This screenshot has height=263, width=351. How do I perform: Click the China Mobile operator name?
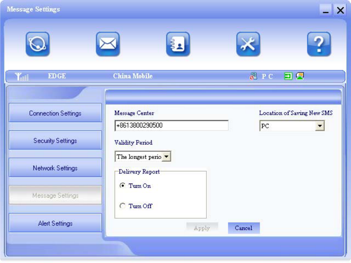point(133,76)
